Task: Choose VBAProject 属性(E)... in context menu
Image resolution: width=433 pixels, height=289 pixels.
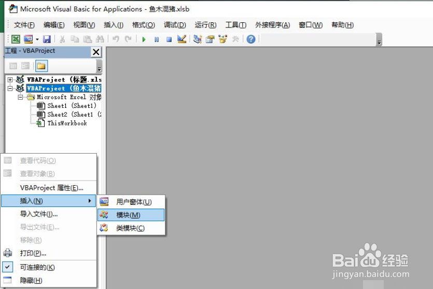Action: point(49,188)
